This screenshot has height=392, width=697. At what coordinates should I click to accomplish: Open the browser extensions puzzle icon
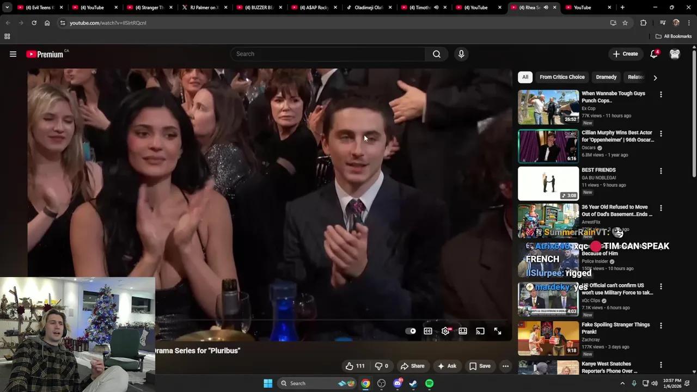tap(644, 23)
